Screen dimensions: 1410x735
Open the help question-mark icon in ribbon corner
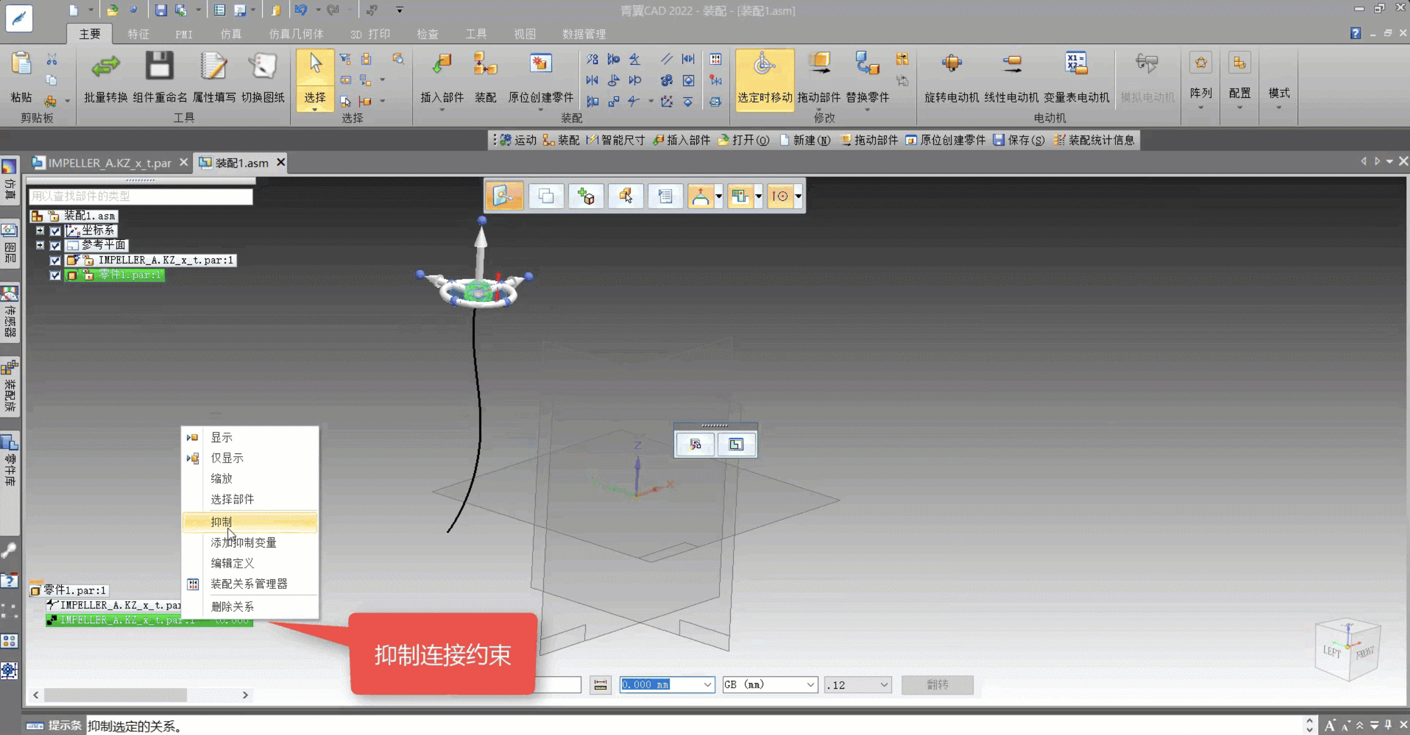[1355, 33]
